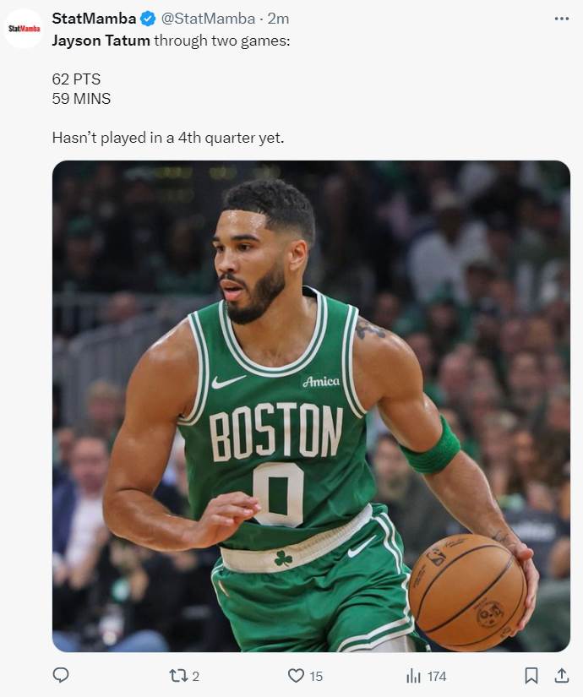Bookmark this tweet
Screen dimensions: 583x697
[531, 676]
